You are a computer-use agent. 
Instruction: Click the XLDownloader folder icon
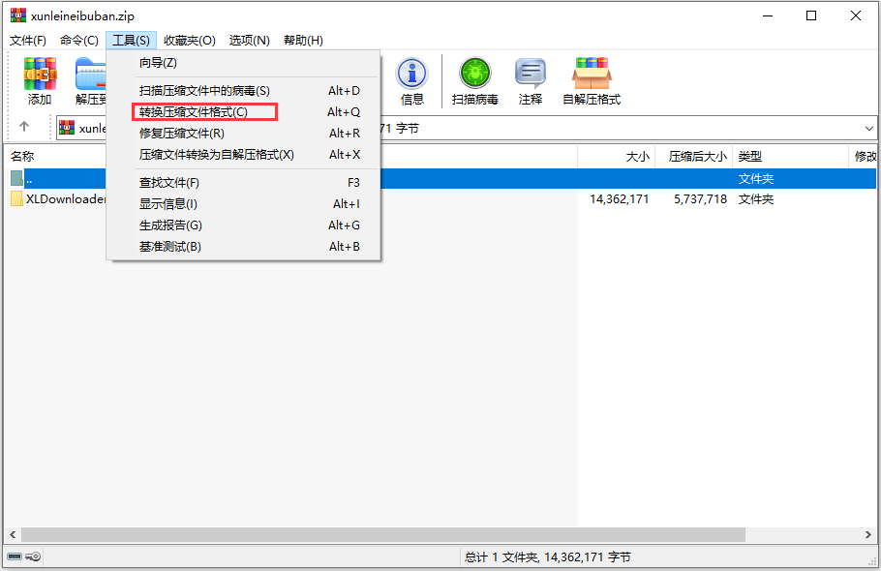click(x=16, y=198)
